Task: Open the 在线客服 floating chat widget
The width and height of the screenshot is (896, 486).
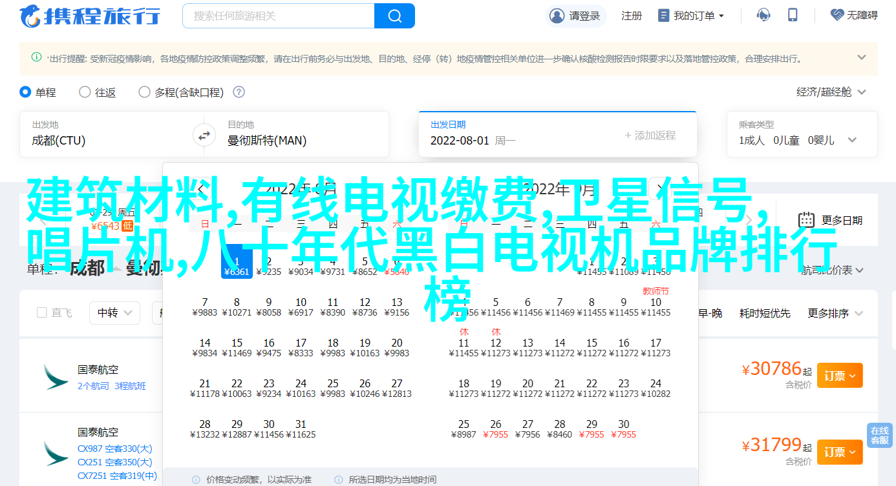Action: [879, 435]
